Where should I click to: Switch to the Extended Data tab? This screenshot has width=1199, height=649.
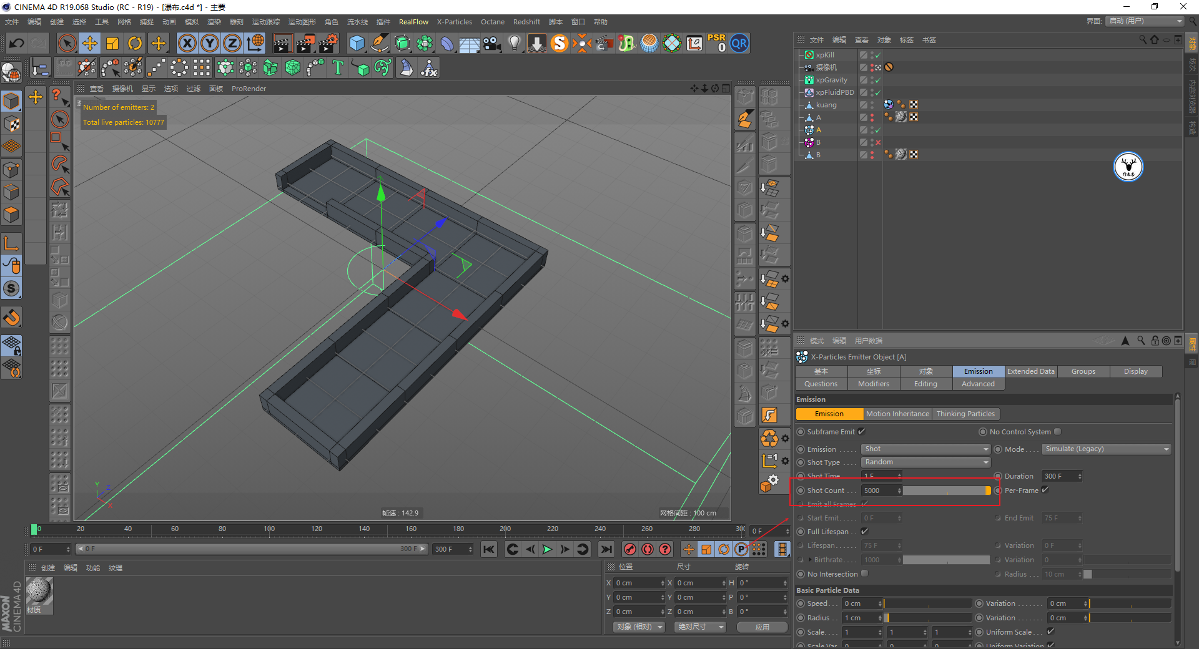pos(1030,371)
